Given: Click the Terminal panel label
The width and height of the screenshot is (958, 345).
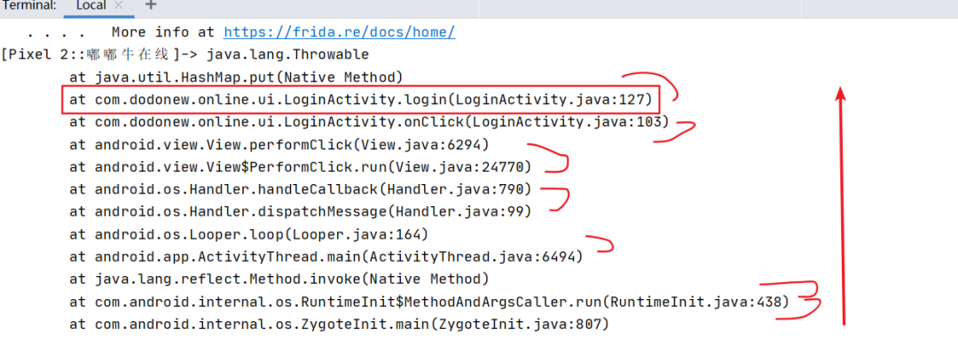Looking at the screenshot, I should pyautogui.click(x=30, y=5).
